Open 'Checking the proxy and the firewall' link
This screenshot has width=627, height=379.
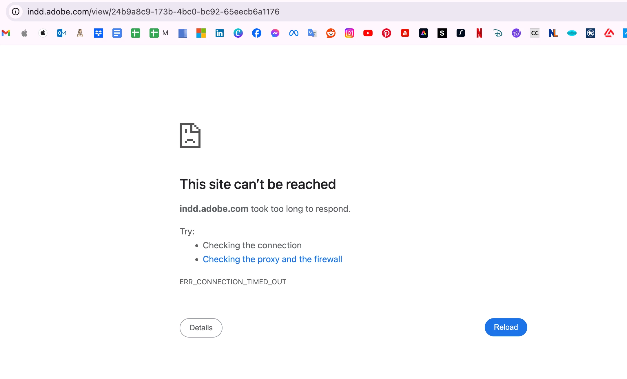pyautogui.click(x=272, y=259)
